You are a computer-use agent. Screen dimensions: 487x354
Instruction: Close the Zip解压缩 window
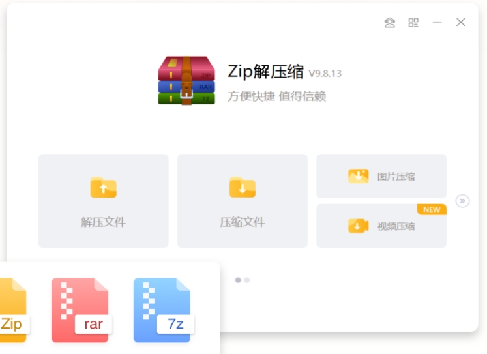[x=461, y=22]
